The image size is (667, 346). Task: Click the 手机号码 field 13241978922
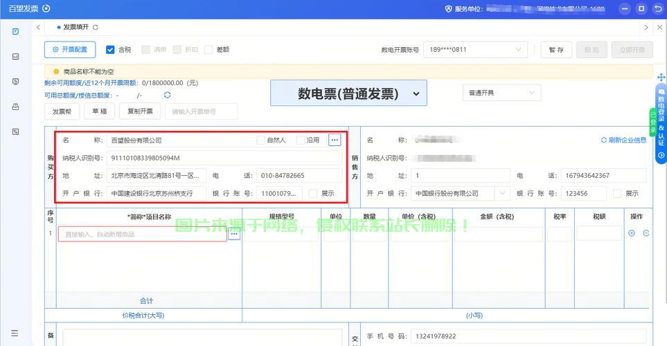pos(528,336)
